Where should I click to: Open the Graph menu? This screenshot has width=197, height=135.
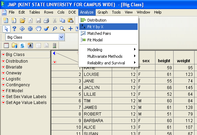click(103, 12)
